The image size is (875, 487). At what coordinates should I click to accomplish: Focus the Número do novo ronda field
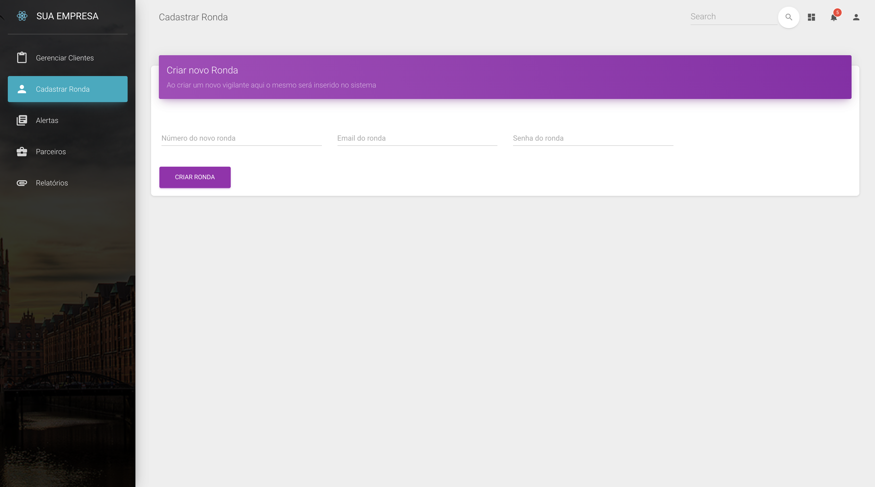241,138
